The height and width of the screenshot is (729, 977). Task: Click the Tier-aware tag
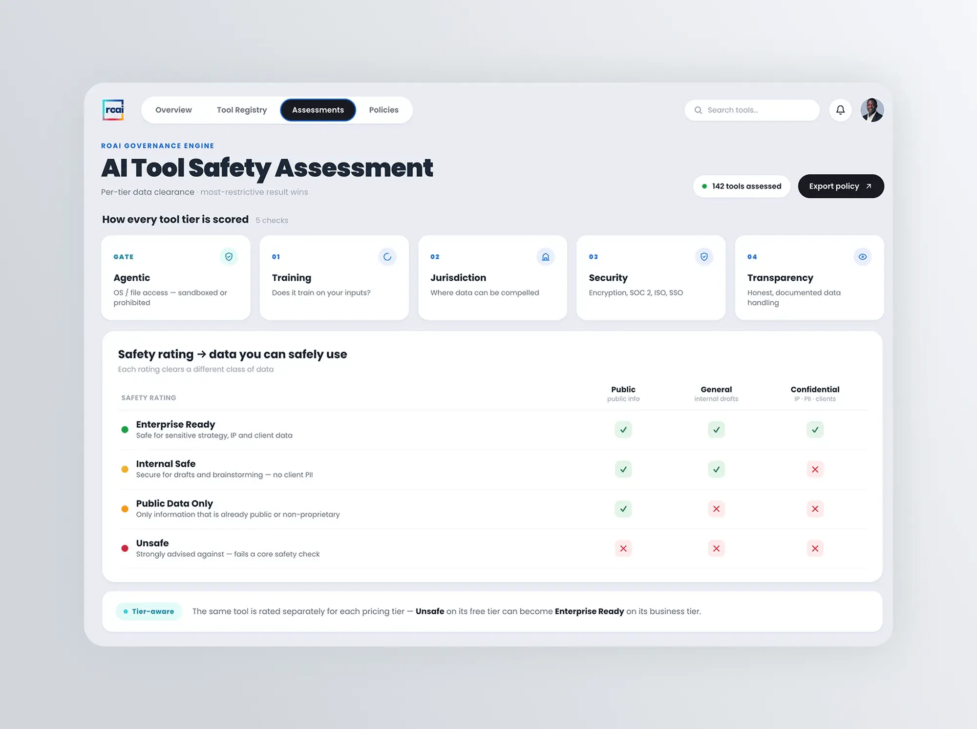149,611
